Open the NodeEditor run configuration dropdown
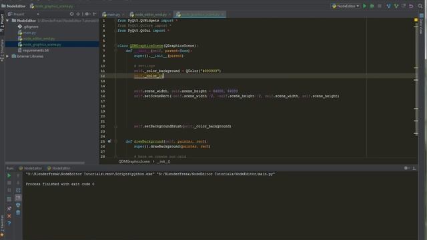 (346, 6)
